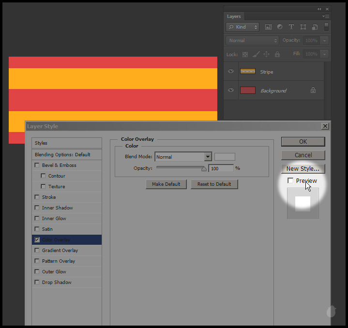The width and height of the screenshot is (348, 328).
Task: Open the Layers panel blending mode dropdown
Action: click(253, 41)
